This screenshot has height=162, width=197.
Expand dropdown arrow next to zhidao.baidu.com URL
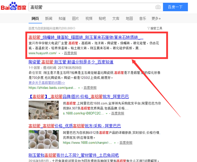[79, 88]
